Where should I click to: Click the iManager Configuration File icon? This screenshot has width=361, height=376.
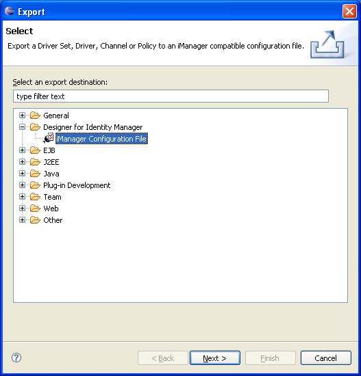(49, 138)
